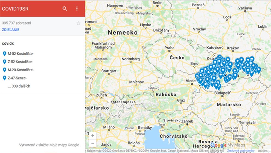Click the Debrecín city label

pyautogui.click(x=252, y=93)
